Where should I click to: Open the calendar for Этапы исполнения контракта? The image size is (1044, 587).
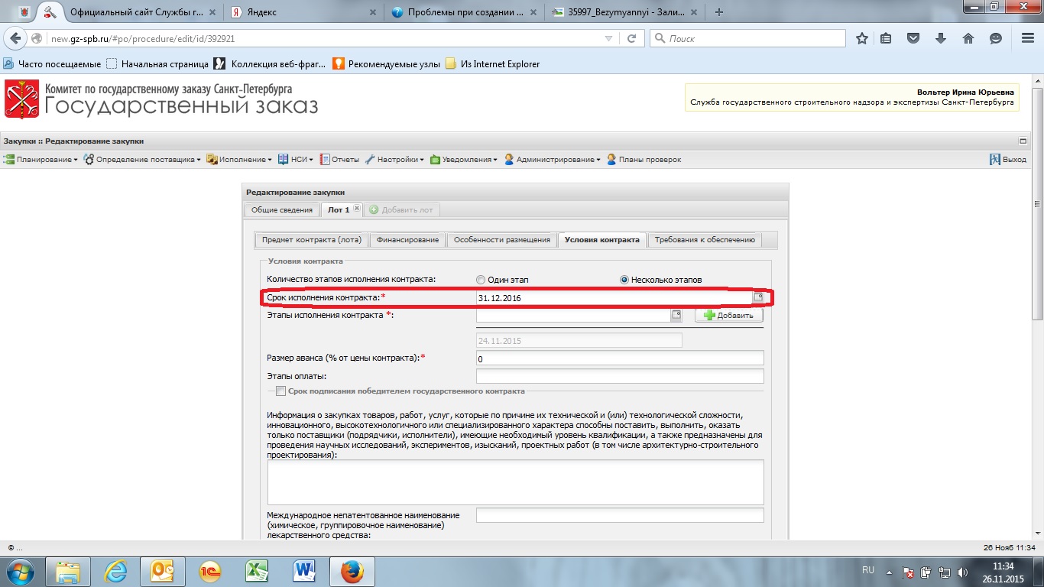click(676, 315)
